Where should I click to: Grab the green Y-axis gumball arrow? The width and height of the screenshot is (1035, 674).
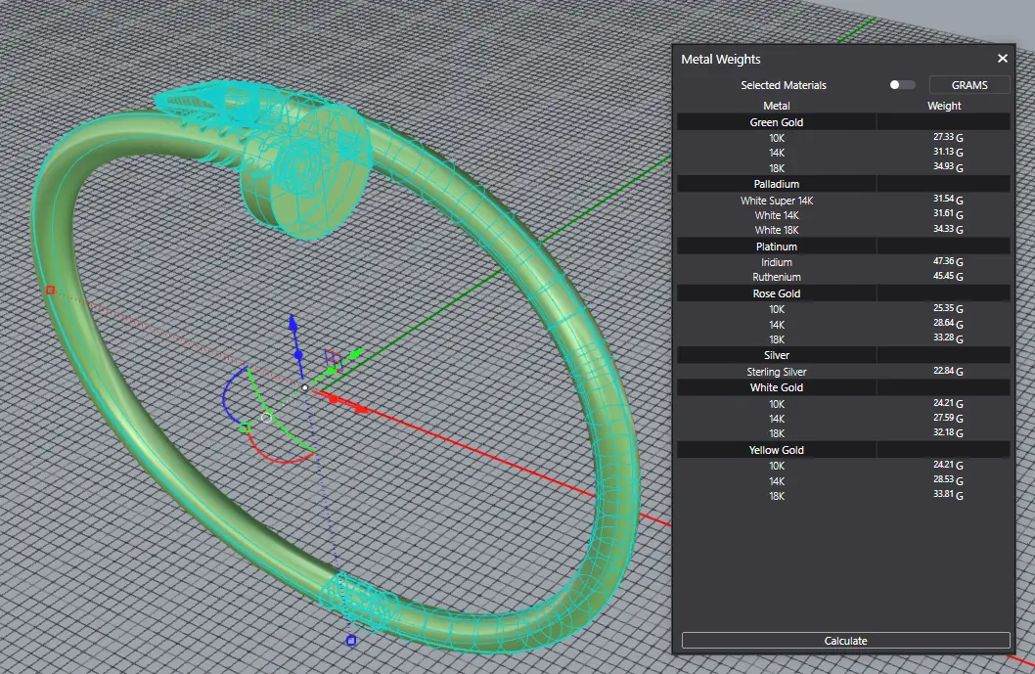pyautogui.click(x=356, y=354)
